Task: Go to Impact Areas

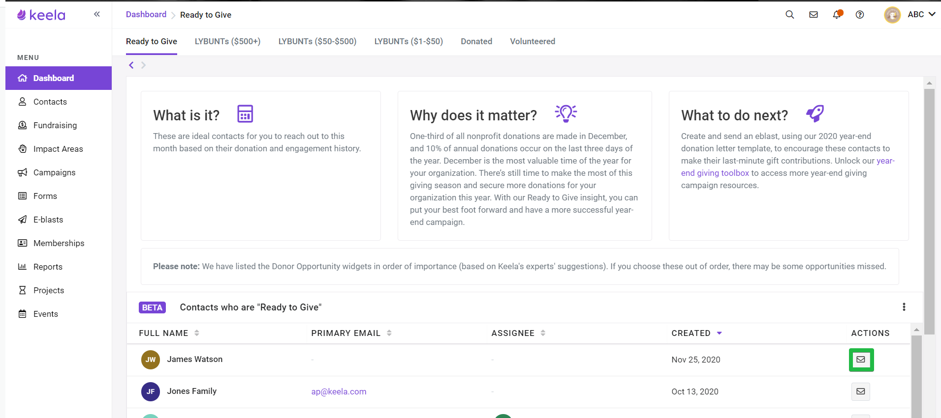Action: click(x=59, y=149)
